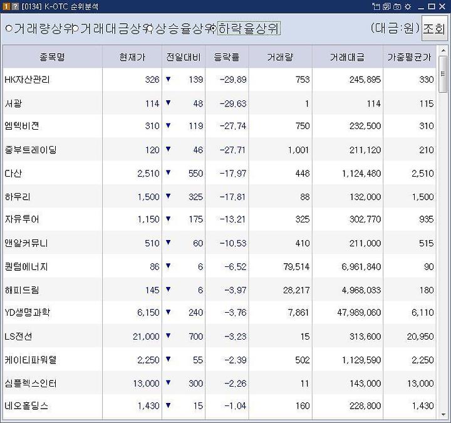
Task: Select the 자유투어 stock row
Action: click(219, 219)
